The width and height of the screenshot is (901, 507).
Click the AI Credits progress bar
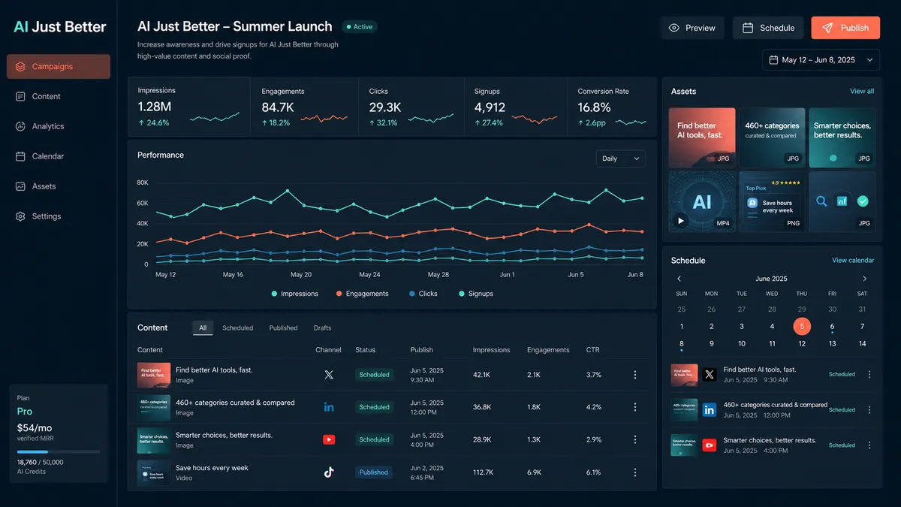(59, 452)
